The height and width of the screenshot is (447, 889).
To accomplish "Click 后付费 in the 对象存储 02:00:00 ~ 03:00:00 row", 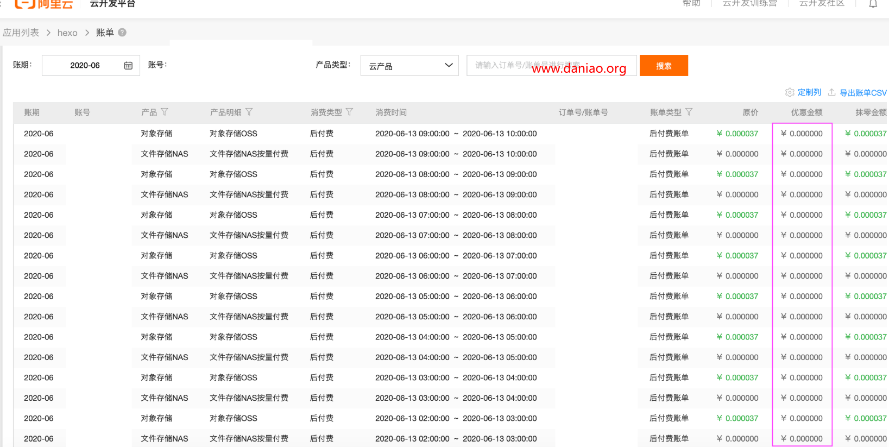I will 321,418.
